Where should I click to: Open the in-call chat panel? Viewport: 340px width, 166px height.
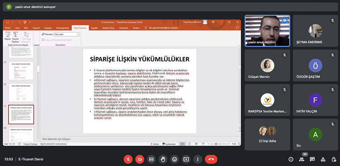click(312, 159)
